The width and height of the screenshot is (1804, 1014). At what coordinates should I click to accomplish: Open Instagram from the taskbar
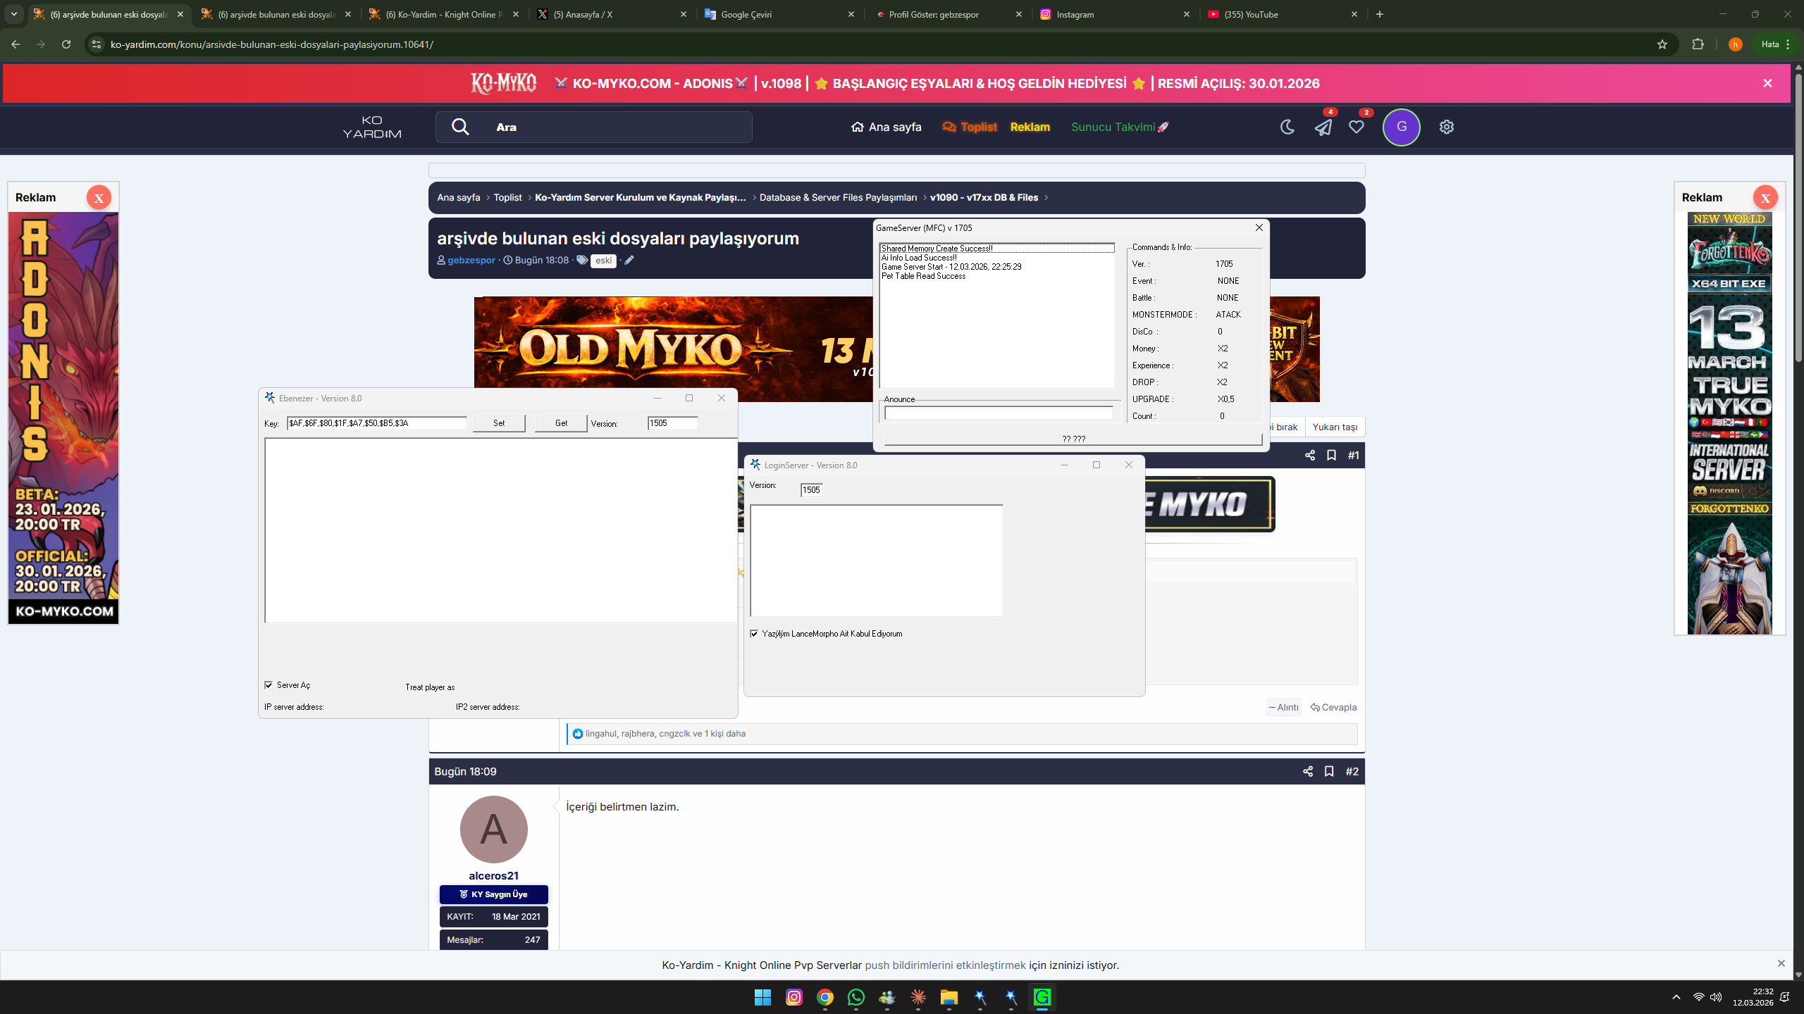pyautogui.click(x=794, y=997)
